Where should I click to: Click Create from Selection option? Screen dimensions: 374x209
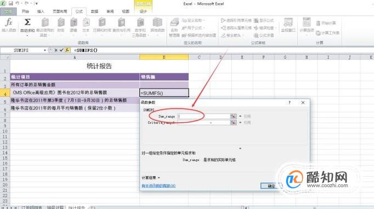[199, 35]
